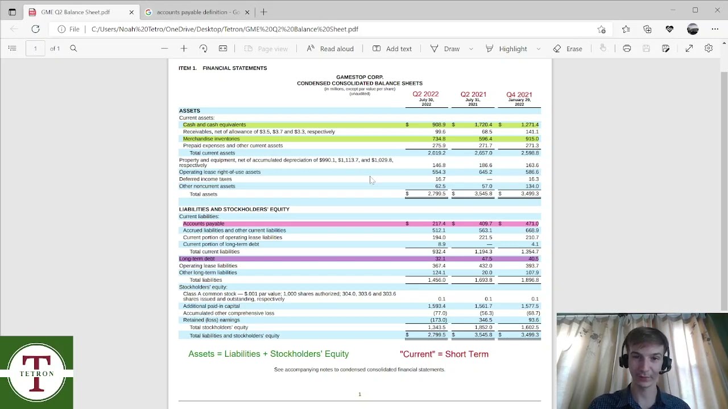The image size is (728, 409).
Task: Switch to GME Q2 Balance Sheet.pdf tab
Action: click(x=76, y=12)
